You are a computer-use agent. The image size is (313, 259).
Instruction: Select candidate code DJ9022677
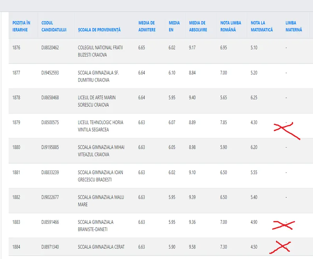[50, 197]
